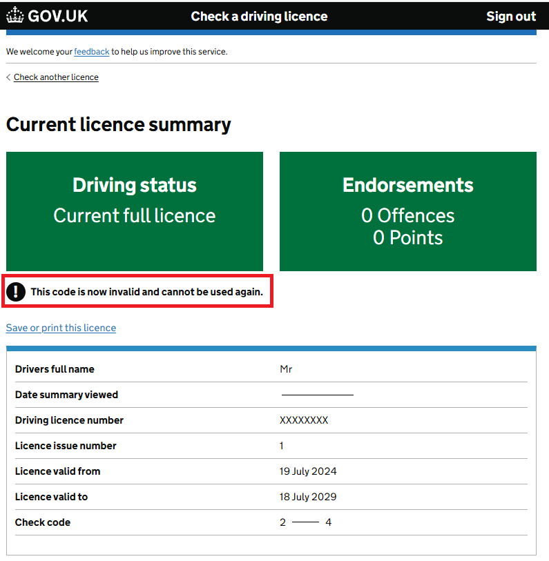Click the Licence valid from date 19 July 2024

[x=308, y=471]
